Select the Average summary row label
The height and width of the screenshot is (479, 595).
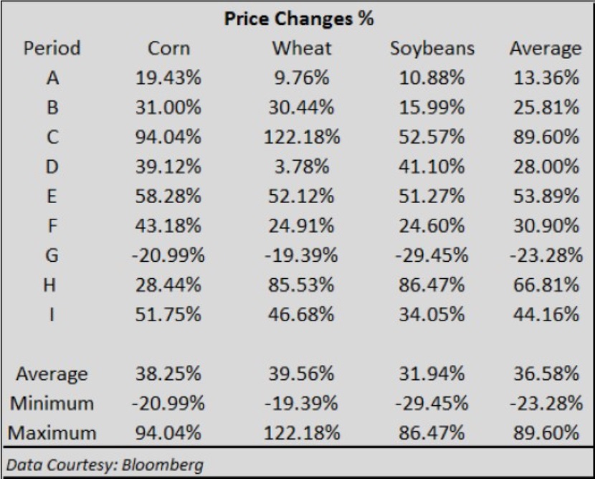coord(52,374)
